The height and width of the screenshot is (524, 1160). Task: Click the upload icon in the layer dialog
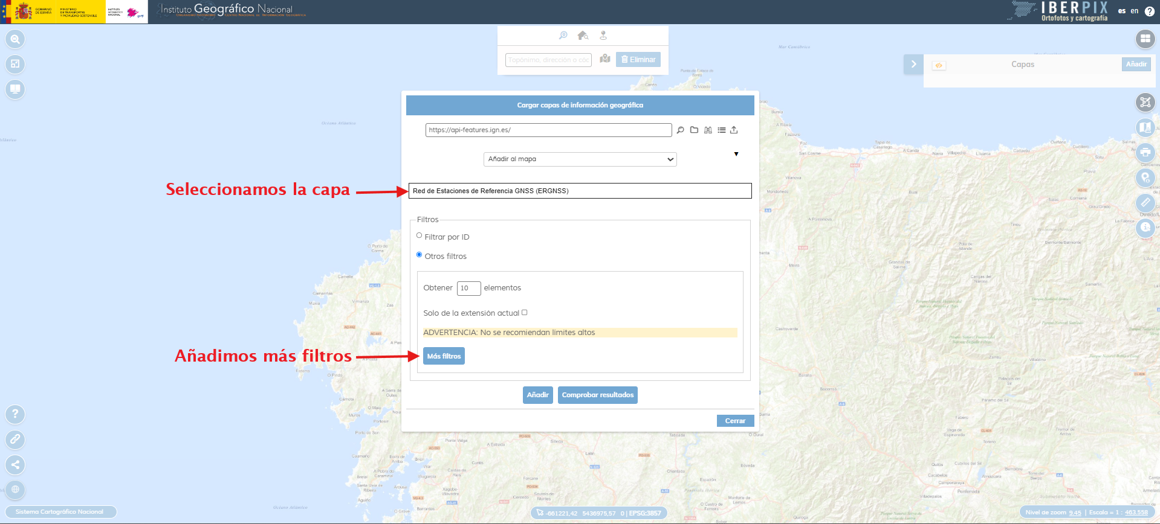(x=734, y=130)
